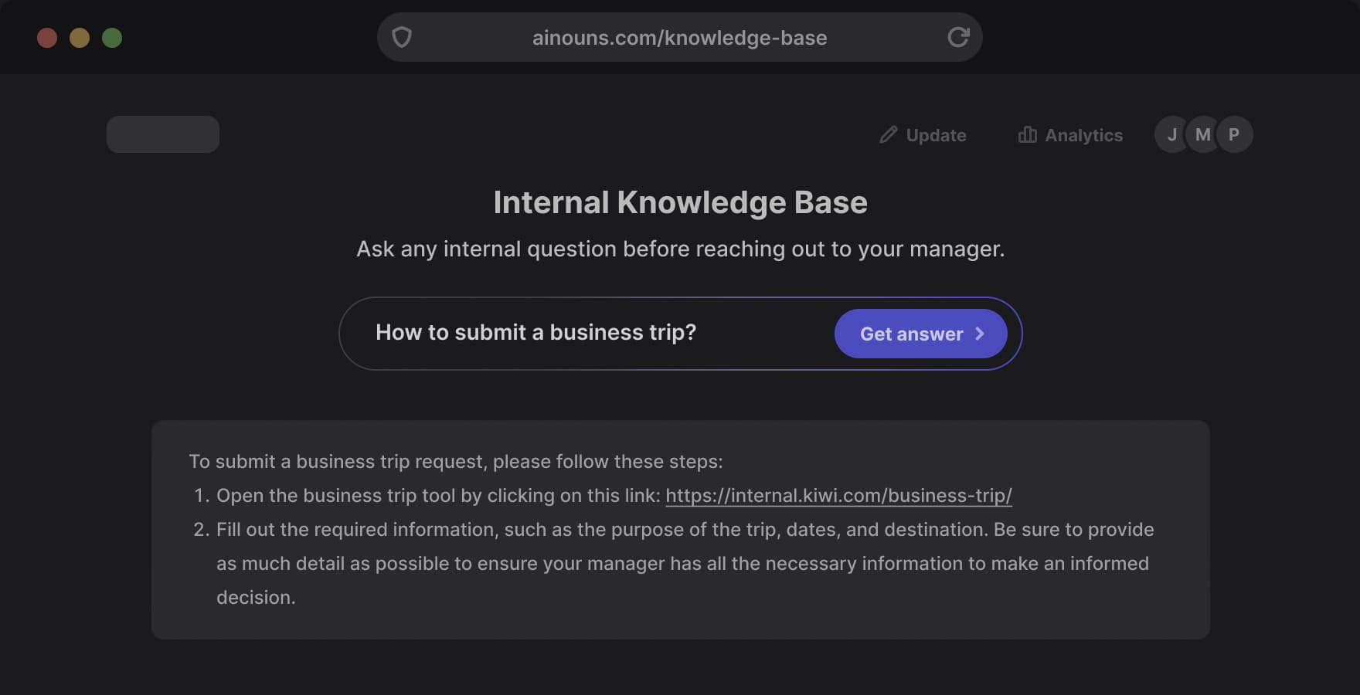Image resolution: width=1360 pixels, height=695 pixels.
Task: Click the Internal Knowledge Base heading
Action: pyautogui.click(x=680, y=202)
